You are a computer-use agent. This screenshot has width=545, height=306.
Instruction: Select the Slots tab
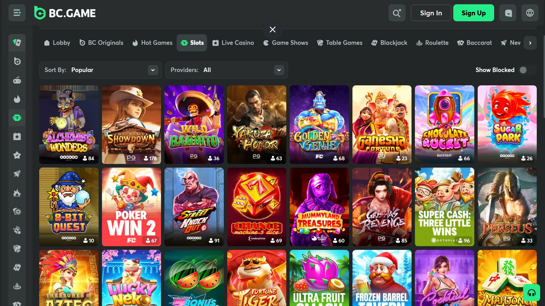192,43
